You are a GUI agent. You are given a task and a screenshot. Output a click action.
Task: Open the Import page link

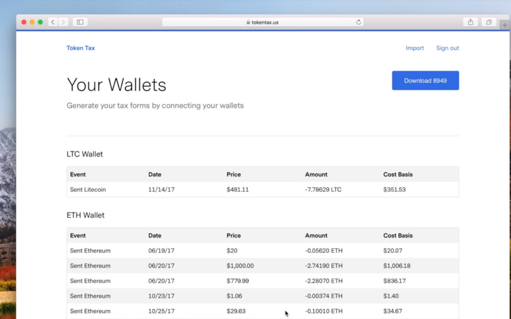(x=414, y=48)
